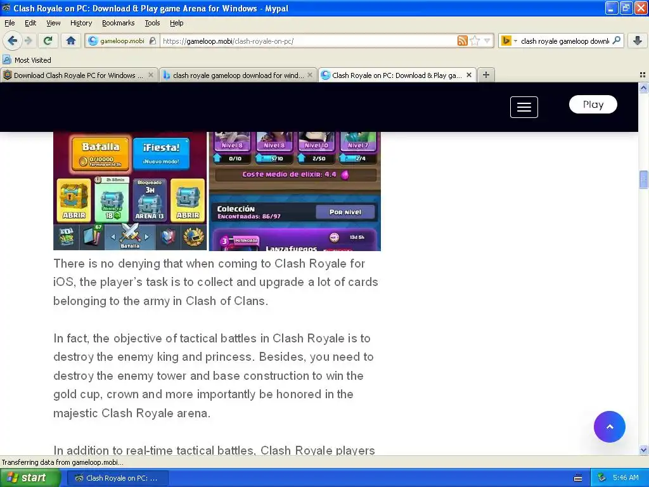Open the Edit menu
The width and height of the screenshot is (649, 487).
[30, 23]
